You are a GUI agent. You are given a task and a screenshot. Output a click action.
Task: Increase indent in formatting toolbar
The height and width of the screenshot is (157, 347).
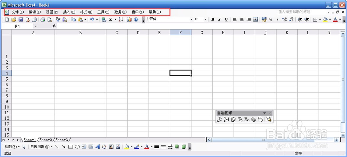click(x=307, y=20)
